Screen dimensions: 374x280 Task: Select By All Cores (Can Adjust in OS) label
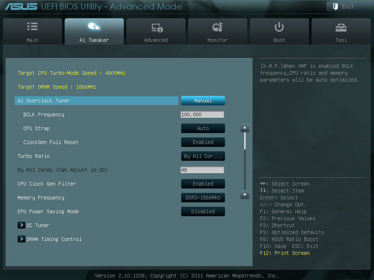[x=62, y=170]
